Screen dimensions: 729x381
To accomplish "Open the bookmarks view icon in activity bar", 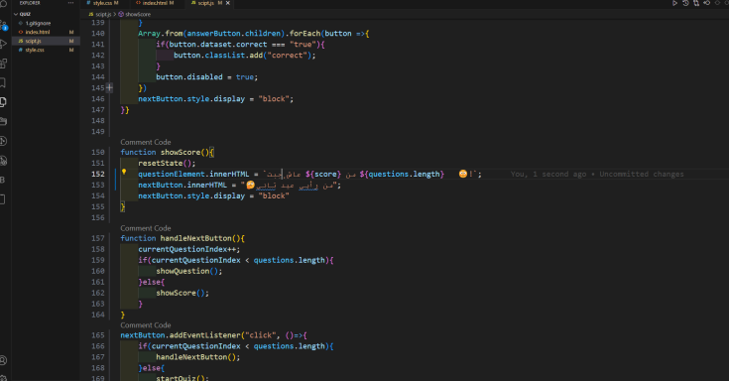I will pyautogui.click(x=3, y=82).
